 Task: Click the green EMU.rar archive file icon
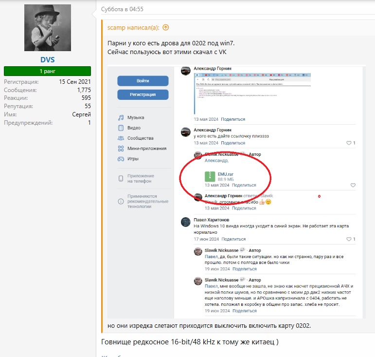click(x=210, y=177)
